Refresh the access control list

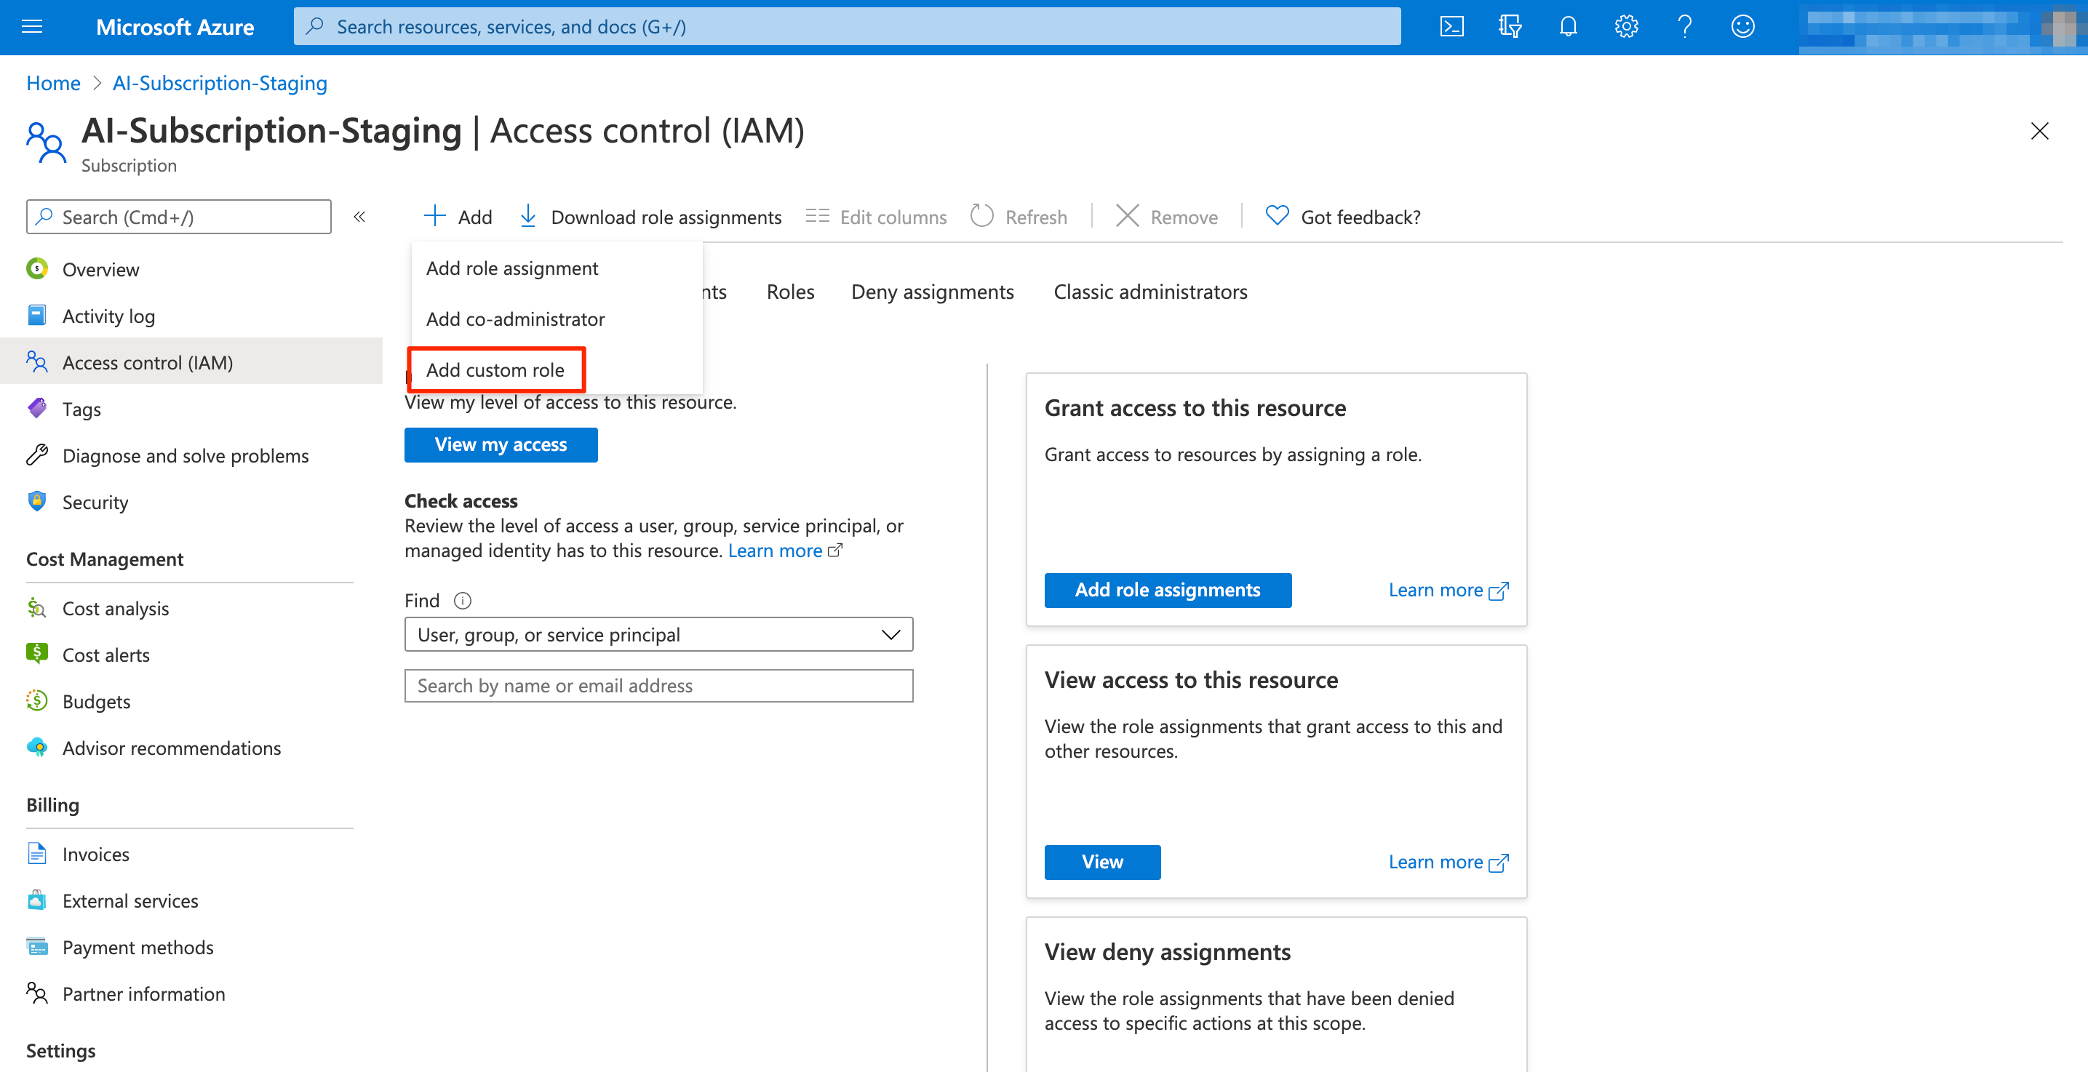(x=1019, y=216)
